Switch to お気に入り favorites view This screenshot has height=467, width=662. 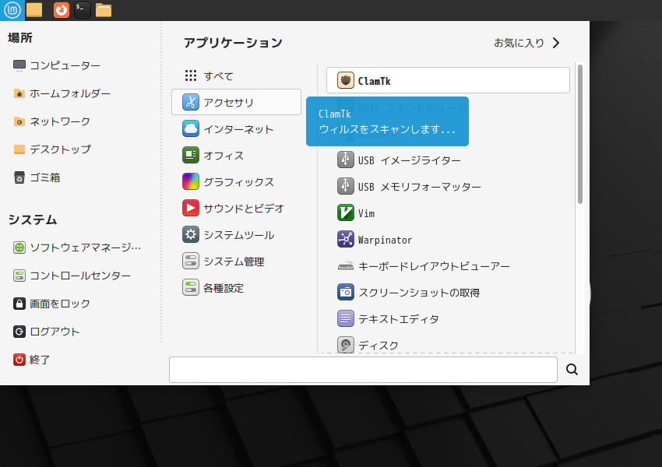coord(527,43)
